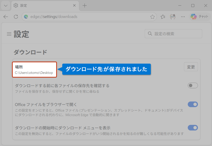Open the settings hamburger menu
The image size is (212, 146).
tap(9, 34)
